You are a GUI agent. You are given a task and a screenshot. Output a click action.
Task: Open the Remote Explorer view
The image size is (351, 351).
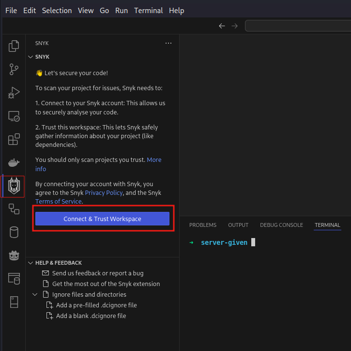pyautogui.click(x=14, y=116)
